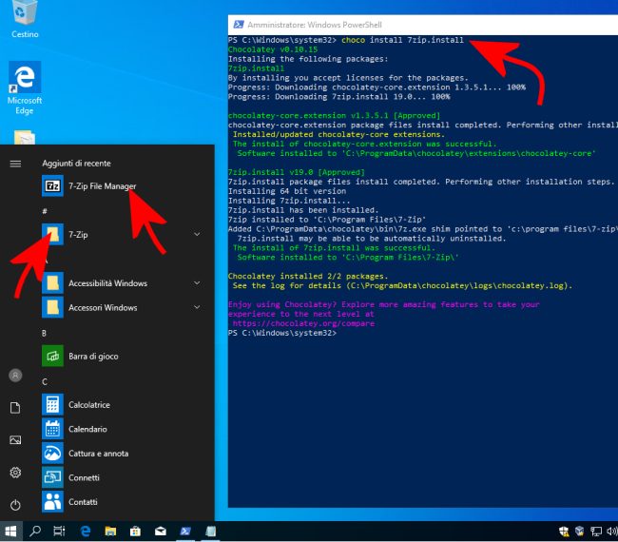Click 'Chocolatey v0.10.15' line in PowerShell
This screenshot has width=618, height=542.
[273, 49]
